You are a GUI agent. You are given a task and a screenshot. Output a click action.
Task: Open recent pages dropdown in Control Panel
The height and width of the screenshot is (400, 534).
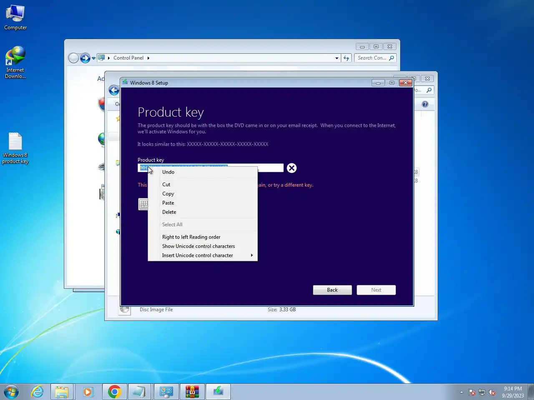93,58
